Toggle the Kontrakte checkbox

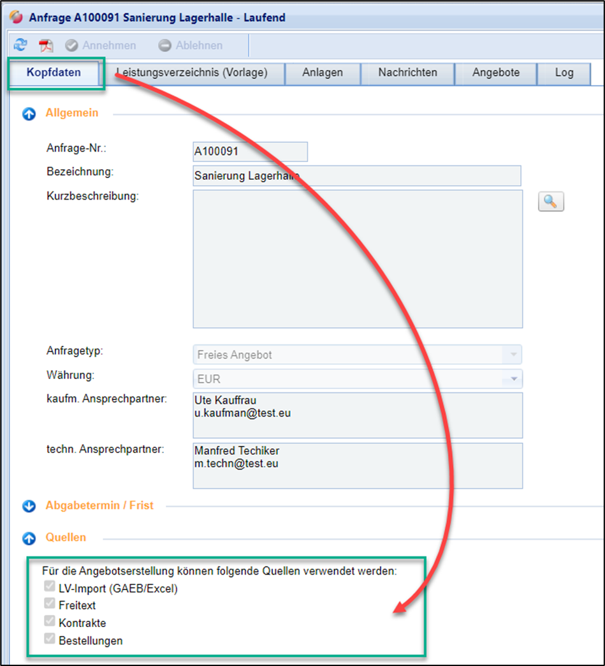coord(49,622)
